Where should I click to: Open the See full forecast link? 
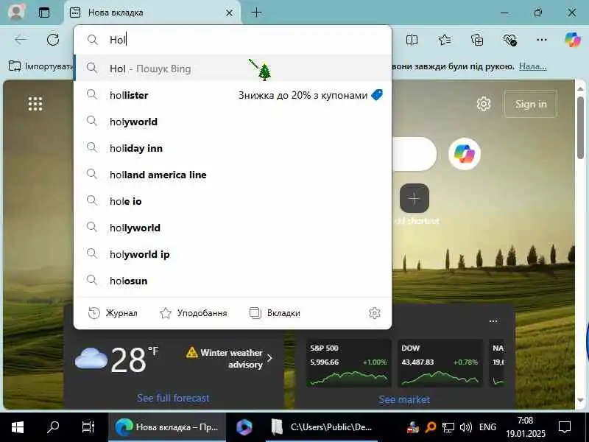tap(173, 398)
